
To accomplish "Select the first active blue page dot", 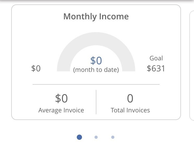I will pyautogui.click(x=80, y=137).
